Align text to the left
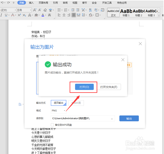 click(x=59, y=15)
